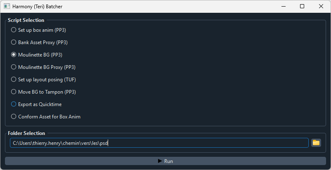Select the 'Moulinette BG (PP3)' radio button
The image size is (331, 170).
point(14,55)
